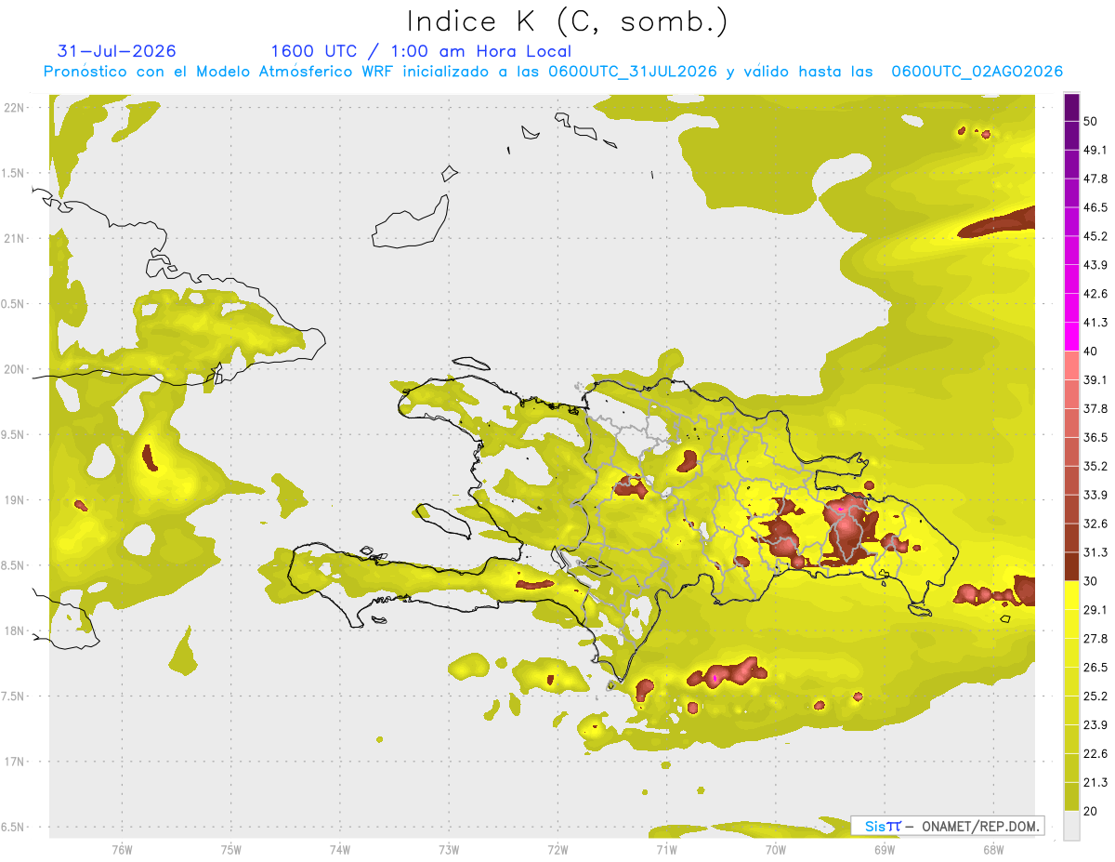The width and height of the screenshot is (1115, 862).
Task: Click the '1600 UTC / 1:00 am Hora Local' time text
Action: (x=421, y=51)
